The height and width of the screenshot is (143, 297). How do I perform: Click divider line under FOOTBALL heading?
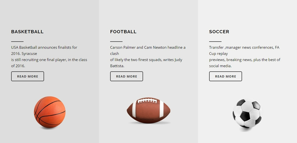coord(116,41)
